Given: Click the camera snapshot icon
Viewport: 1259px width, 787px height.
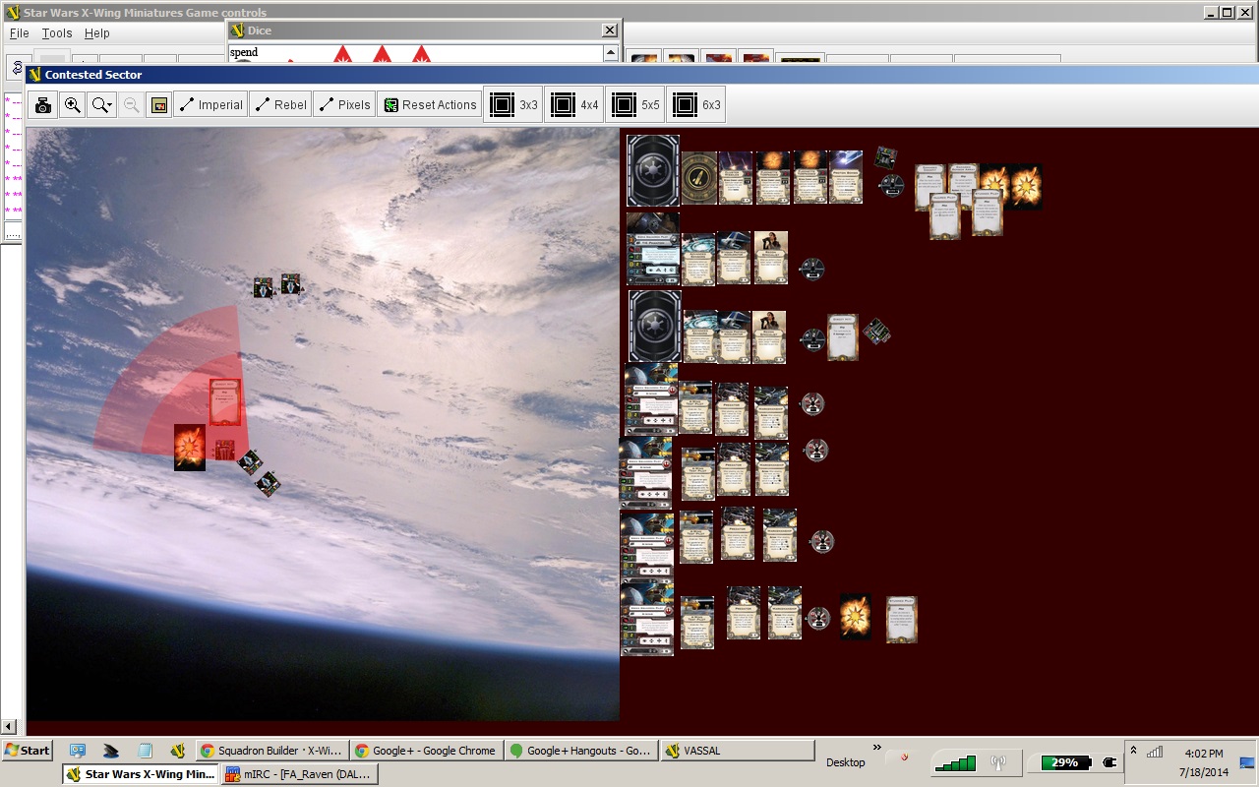Looking at the screenshot, I should coord(43,105).
